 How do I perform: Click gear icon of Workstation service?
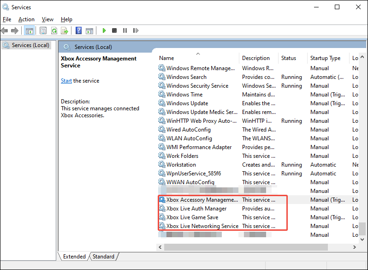162,164
